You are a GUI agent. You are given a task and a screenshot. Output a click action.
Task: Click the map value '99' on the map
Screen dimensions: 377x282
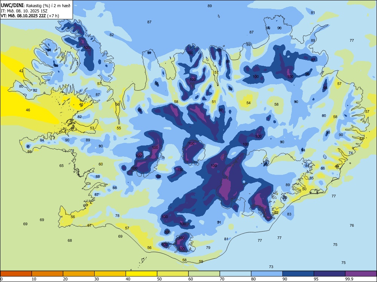point(140,110)
